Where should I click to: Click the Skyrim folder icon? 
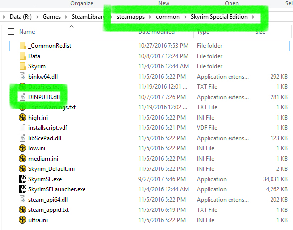pos(22,66)
